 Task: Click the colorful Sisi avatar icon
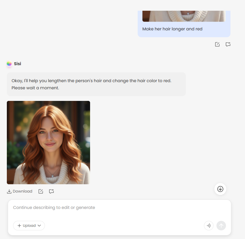point(9,64)
